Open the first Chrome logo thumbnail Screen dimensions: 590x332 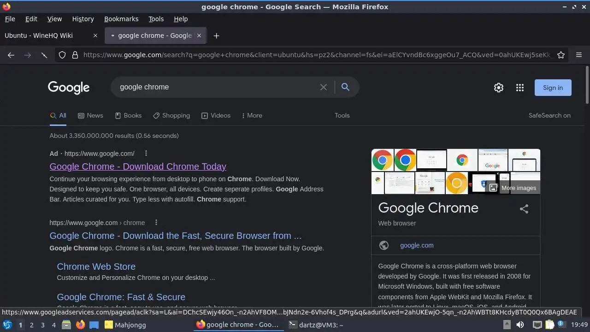click(383, 160)
